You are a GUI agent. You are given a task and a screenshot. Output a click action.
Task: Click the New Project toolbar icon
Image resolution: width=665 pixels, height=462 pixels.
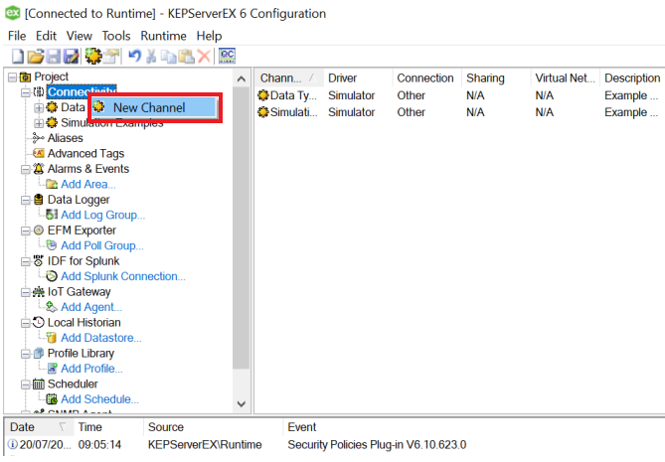pyautogui.click(x=16, y=57)
